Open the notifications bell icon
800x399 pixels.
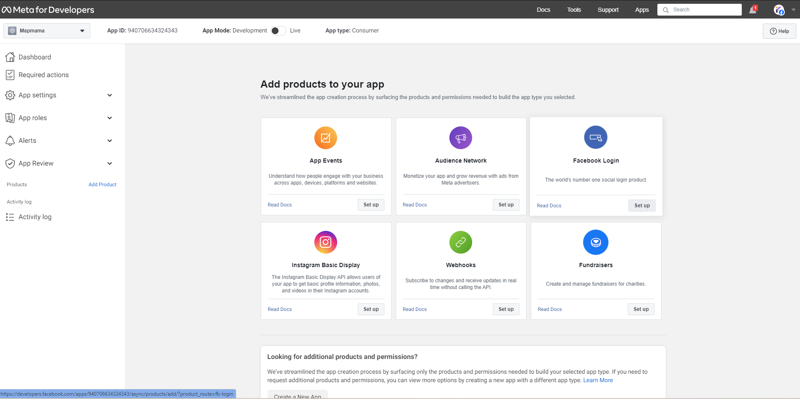pyautogui.click(x=753, y=9)
